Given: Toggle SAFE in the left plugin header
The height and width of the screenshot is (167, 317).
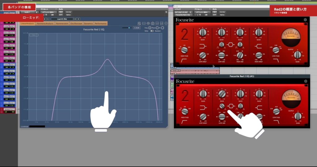Looking at the screenshot, I should coord(61,15).
